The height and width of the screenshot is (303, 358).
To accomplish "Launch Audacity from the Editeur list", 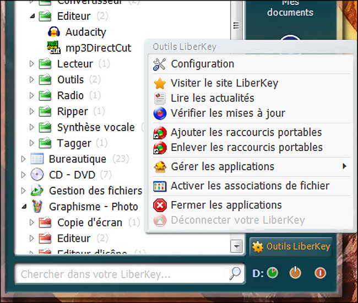I will point(85,32).
